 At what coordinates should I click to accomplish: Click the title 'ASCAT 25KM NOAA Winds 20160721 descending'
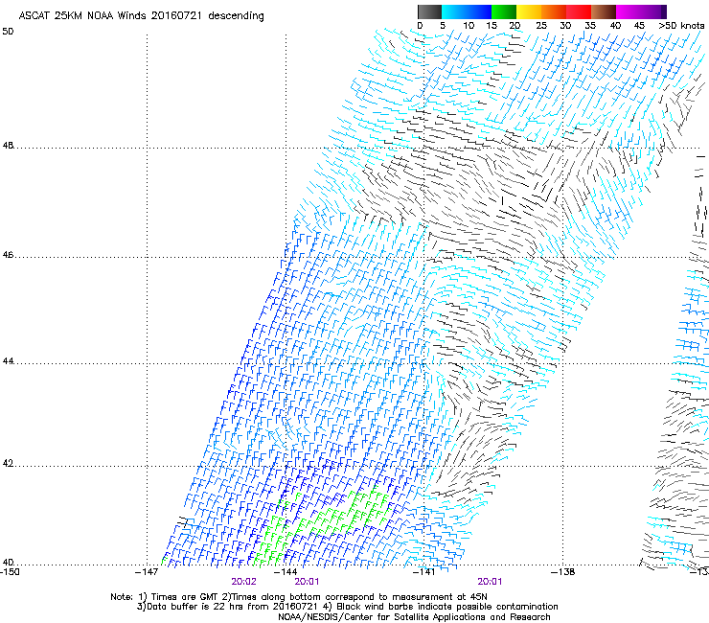click(141, 16)
